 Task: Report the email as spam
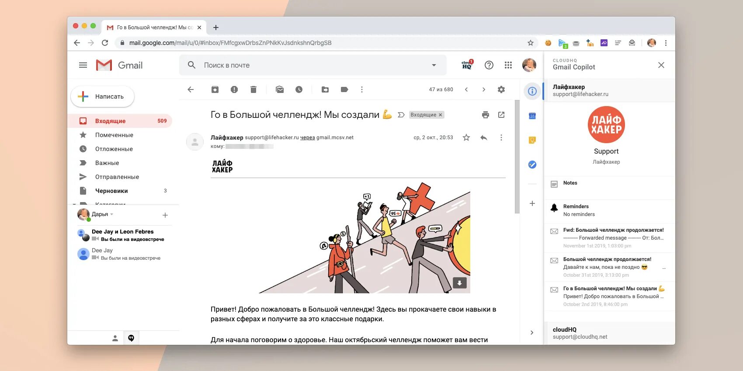tap(234, 89)
